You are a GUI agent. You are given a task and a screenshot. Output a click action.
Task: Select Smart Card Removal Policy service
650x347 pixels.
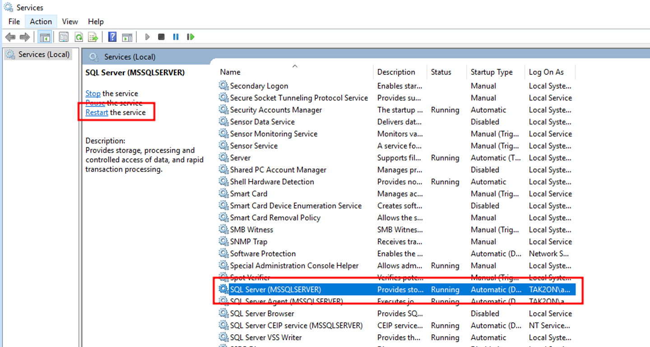(396, 218)
